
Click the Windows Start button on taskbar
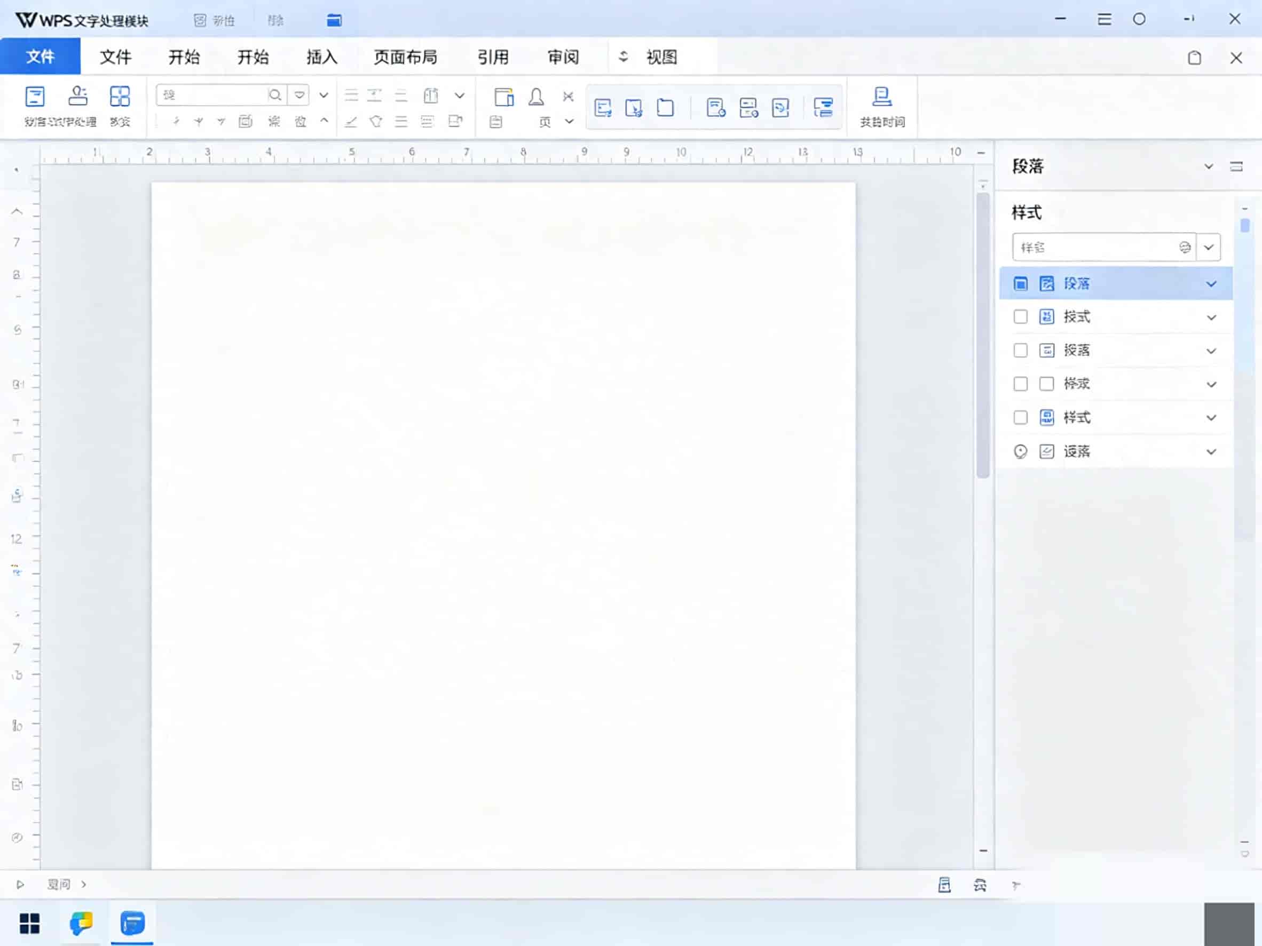(x=30, y=923)
